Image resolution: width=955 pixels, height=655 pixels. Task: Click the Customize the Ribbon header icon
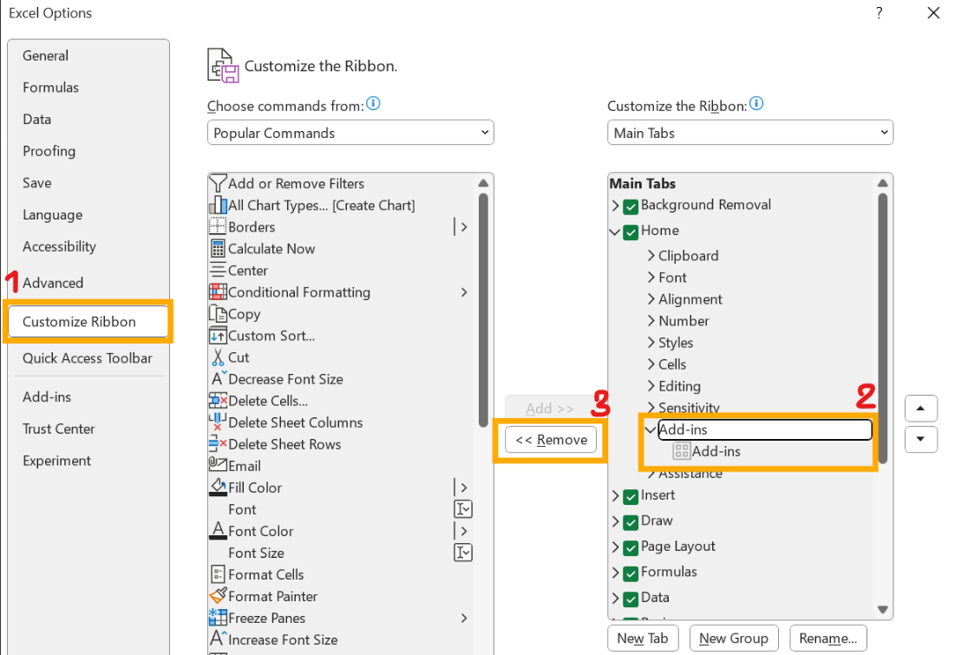[223, 65]
